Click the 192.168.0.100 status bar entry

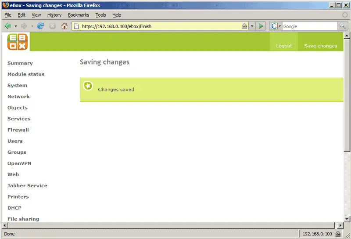tap(317, 234)
